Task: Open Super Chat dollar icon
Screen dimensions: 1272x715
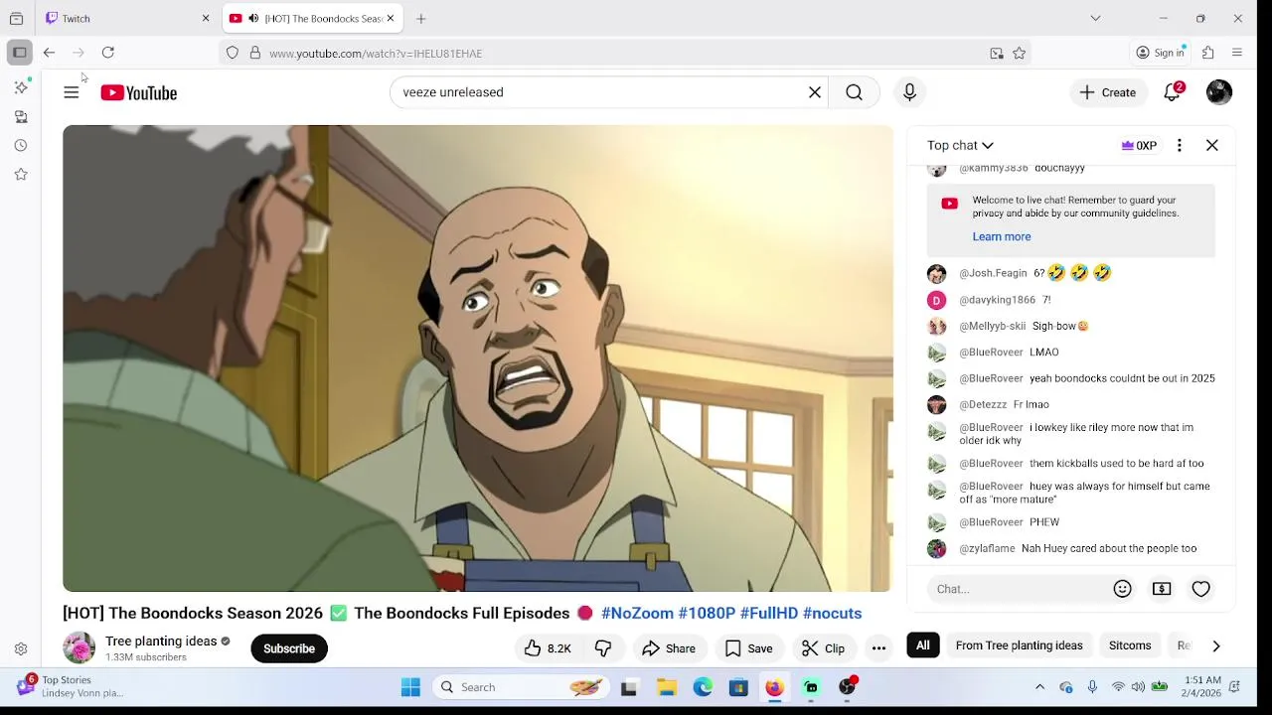Action: pos(1162,589)
